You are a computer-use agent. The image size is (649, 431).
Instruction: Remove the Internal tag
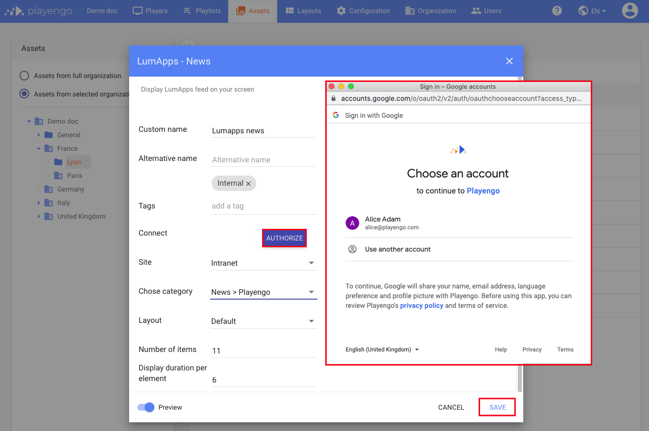pyautogui.click(x=249, y=183)
